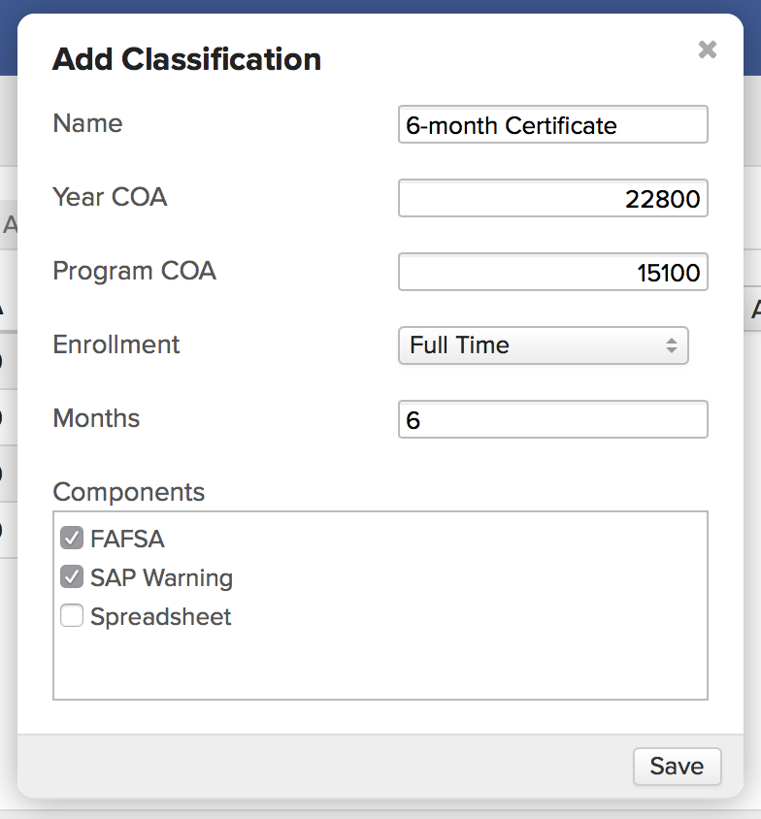Click the Enrollment dropdown arrows icon
The width and height of the screenshot is (761, 819).
tap(670, 345)
